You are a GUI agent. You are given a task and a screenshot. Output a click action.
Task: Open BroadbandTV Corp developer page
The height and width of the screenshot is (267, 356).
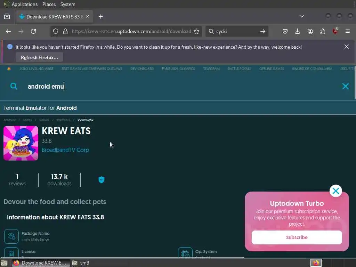pos(65,150)
